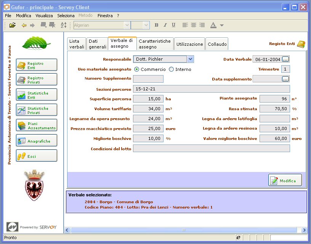Click the Modifica edit button
This screenshot has width=311, height=244.
285,180
